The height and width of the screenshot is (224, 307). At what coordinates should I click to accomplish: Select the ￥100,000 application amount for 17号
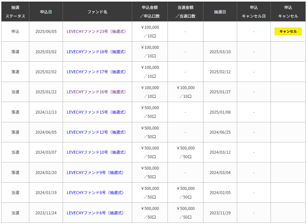150,67
